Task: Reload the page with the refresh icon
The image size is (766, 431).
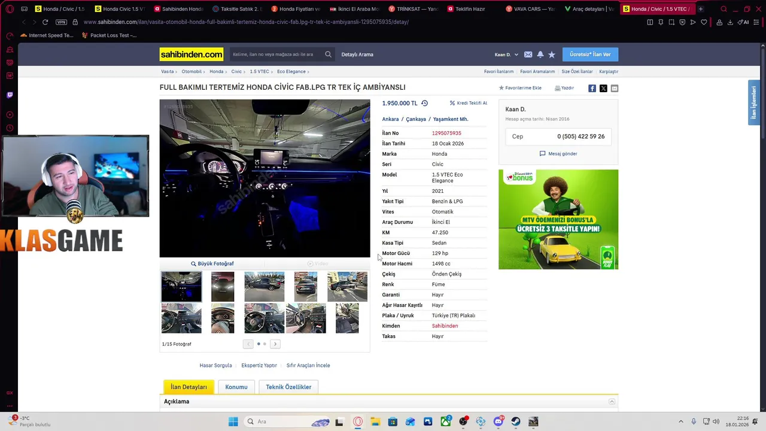Action: (45, 22)
